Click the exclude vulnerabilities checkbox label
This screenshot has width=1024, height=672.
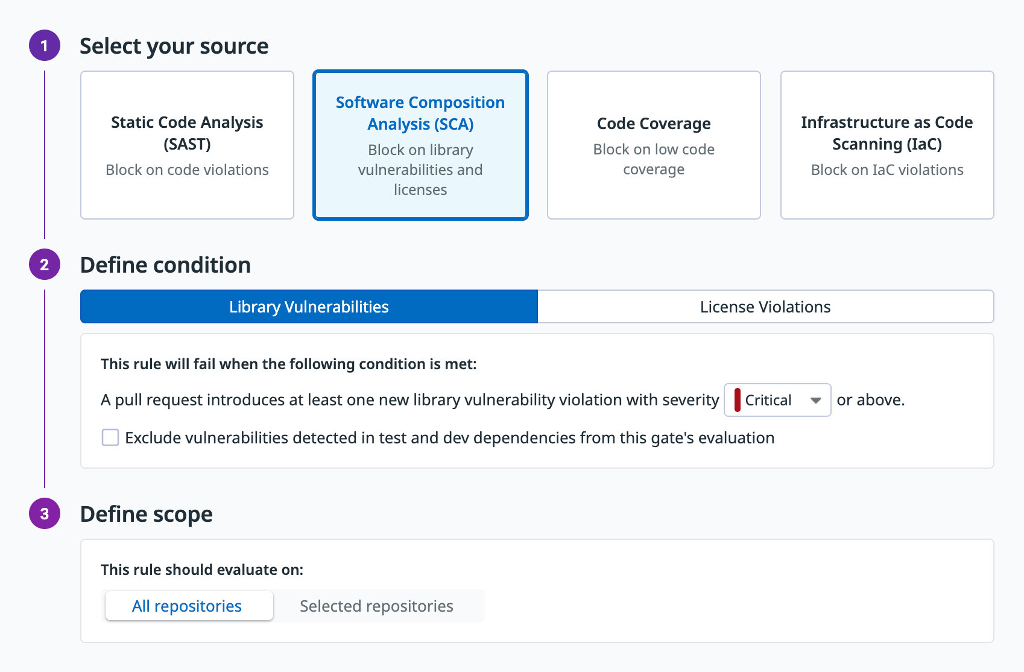coord(449,438)
